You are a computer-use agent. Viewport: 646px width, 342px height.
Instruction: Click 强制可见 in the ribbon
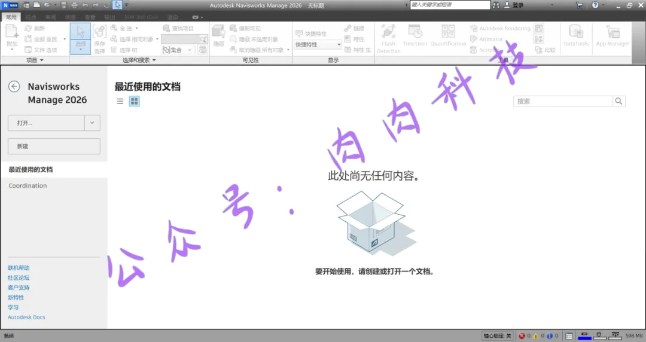tap(245, 29)
